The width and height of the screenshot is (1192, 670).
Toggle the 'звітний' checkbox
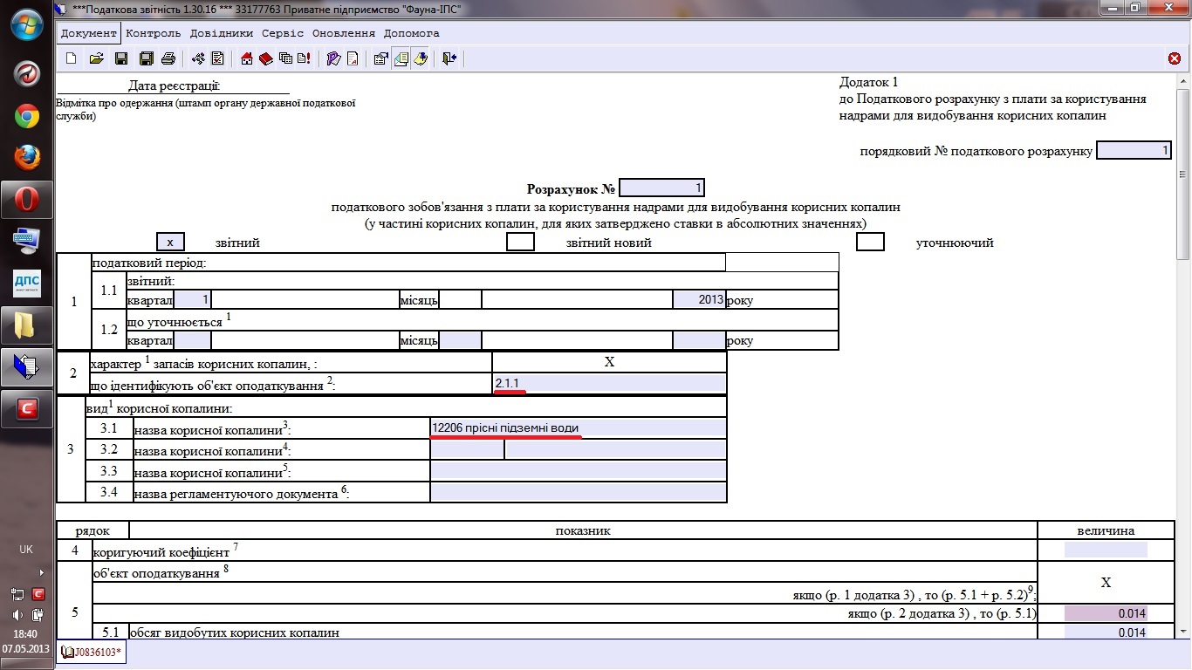pos(170,243)
